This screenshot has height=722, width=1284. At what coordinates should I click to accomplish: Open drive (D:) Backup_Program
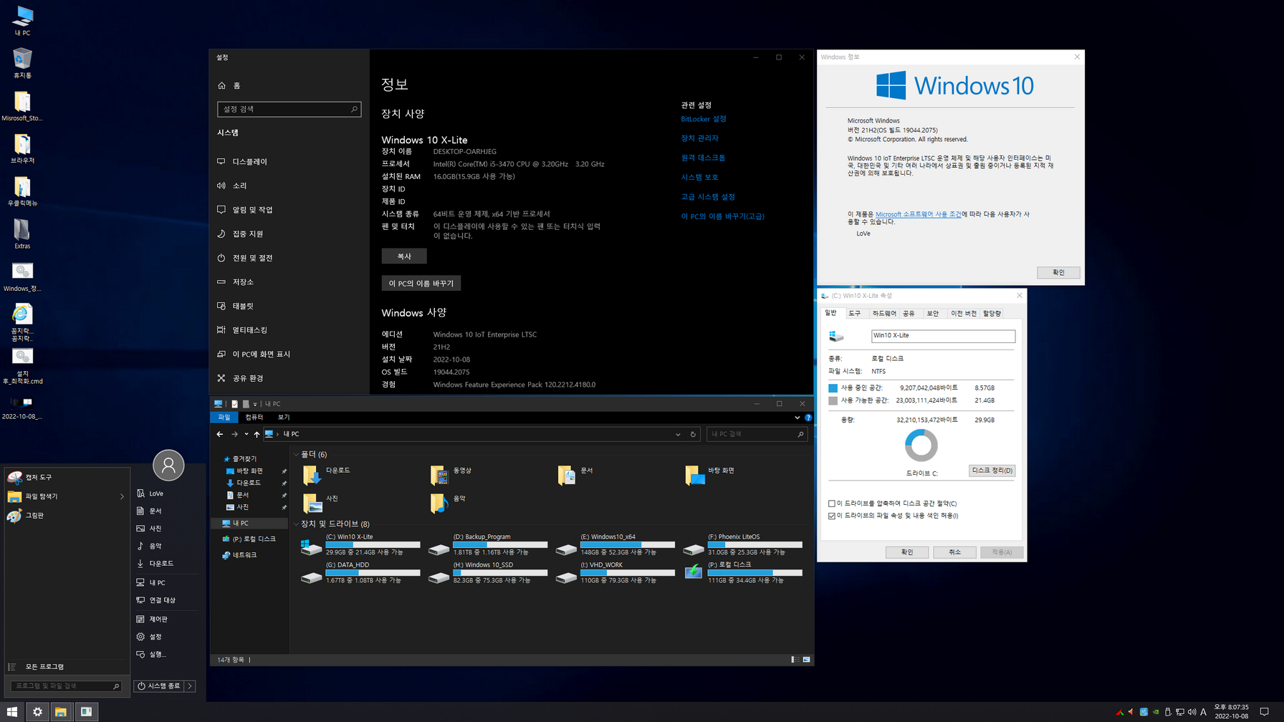point(488,544)
